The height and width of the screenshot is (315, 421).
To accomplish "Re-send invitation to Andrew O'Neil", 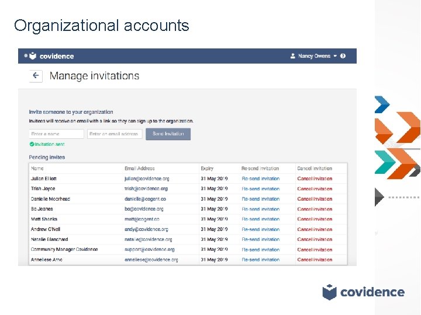I will click(261, 230).
